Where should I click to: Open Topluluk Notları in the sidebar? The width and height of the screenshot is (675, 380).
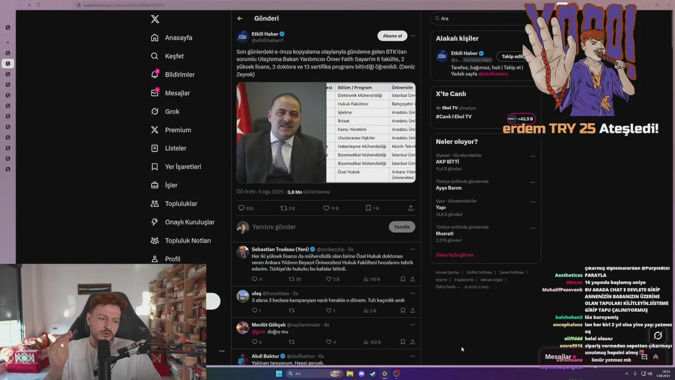click(x=181, y=241)
